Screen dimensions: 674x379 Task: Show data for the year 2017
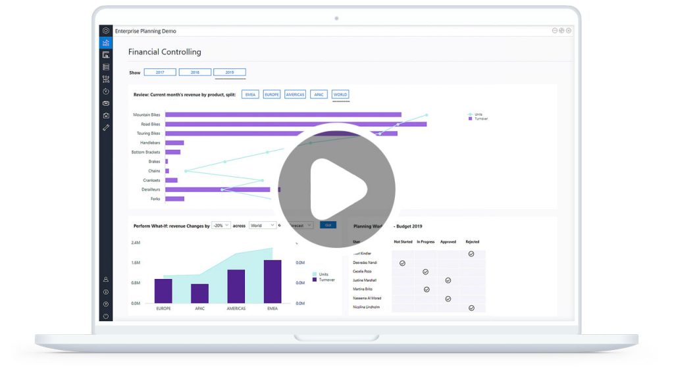point(160,72)
